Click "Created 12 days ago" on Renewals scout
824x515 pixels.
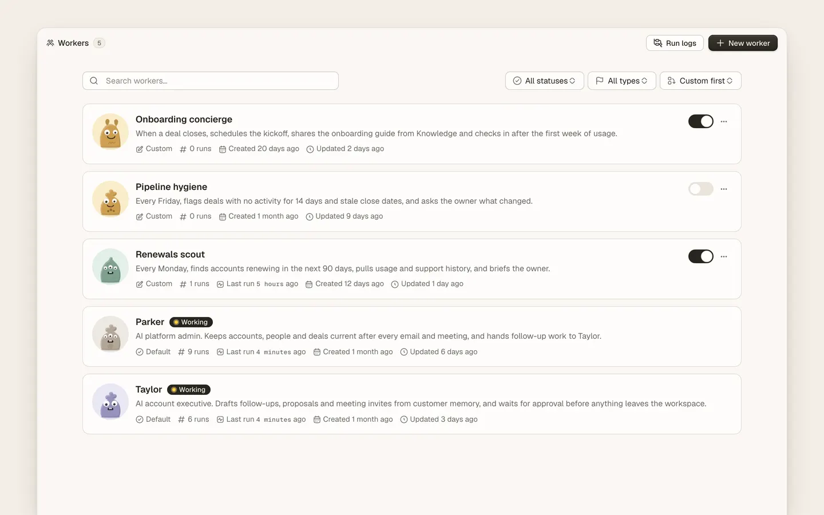[x=344, y=284]
